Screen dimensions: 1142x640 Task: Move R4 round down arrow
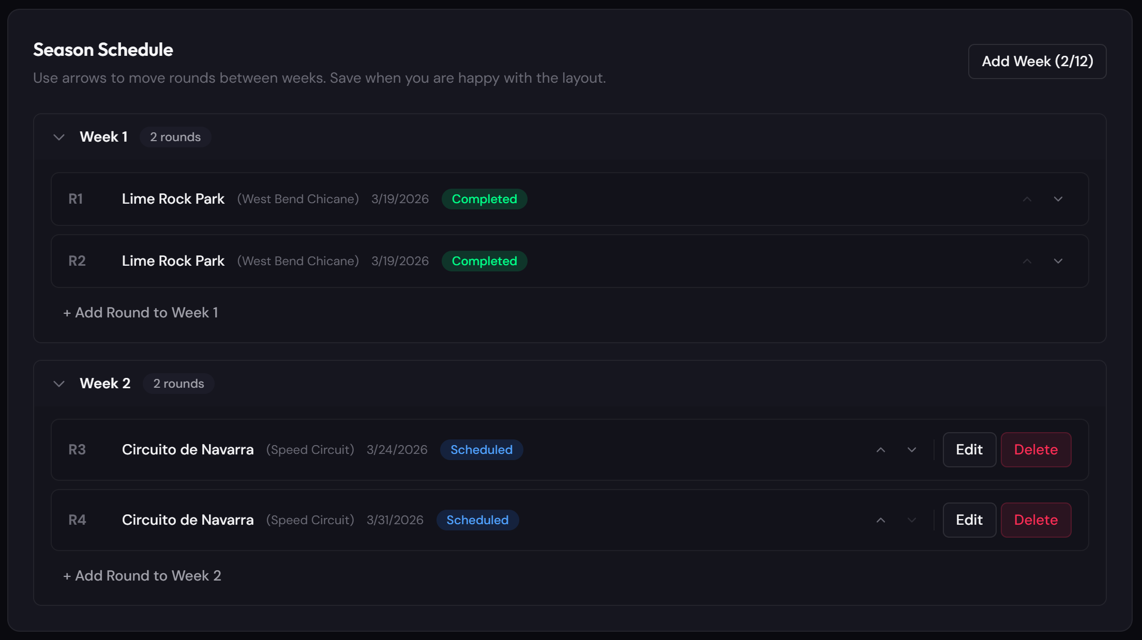(x=912, y=520)
